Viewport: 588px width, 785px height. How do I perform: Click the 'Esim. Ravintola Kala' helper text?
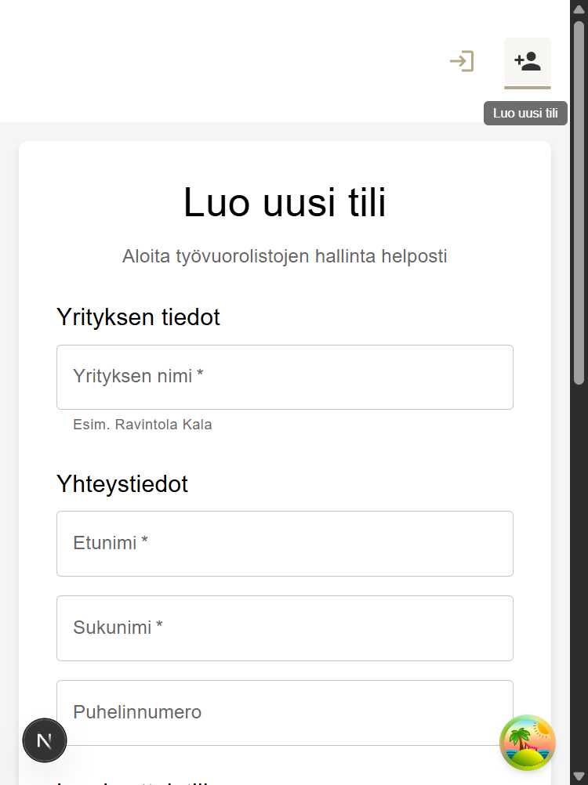pos(143,425)
